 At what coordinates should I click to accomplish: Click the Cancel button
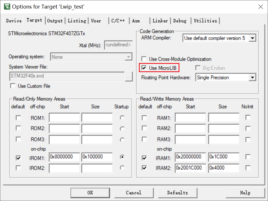coord(134,193)
